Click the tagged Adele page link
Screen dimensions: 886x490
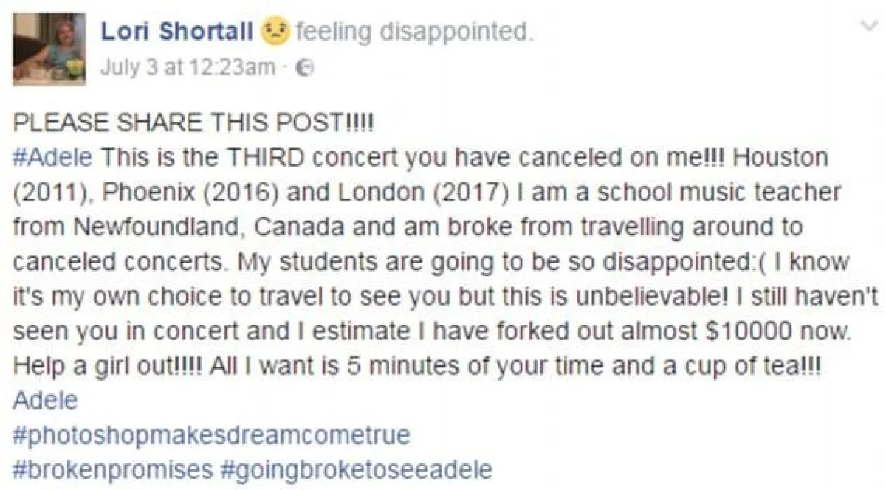coord(46,400)
